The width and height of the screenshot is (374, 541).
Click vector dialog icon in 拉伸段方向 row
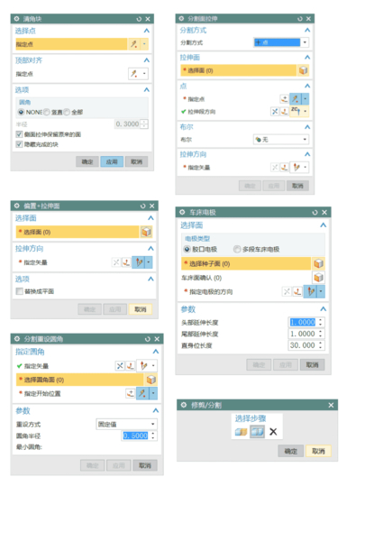pos(284,112)
